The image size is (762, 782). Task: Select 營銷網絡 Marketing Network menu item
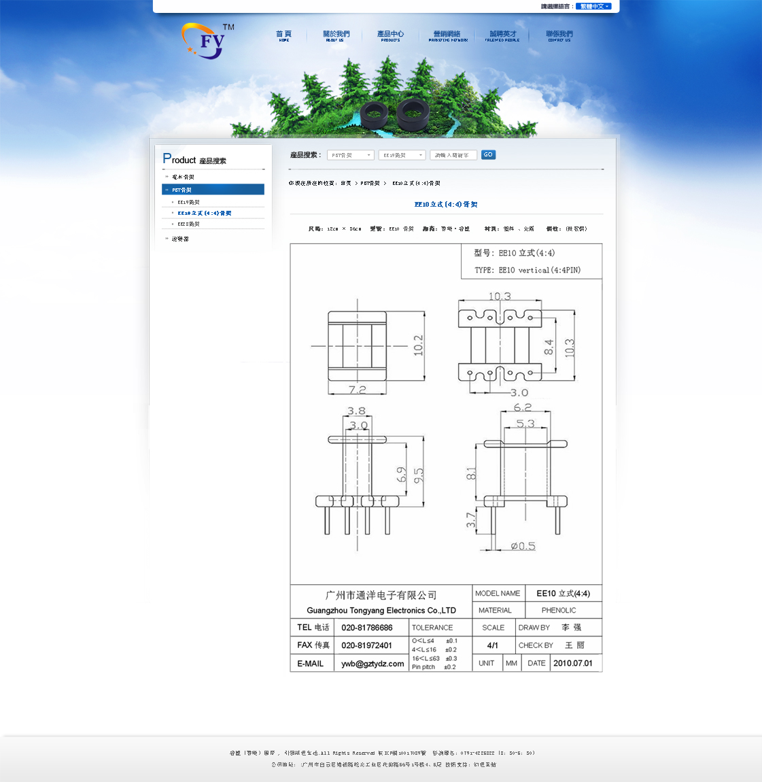448,36
